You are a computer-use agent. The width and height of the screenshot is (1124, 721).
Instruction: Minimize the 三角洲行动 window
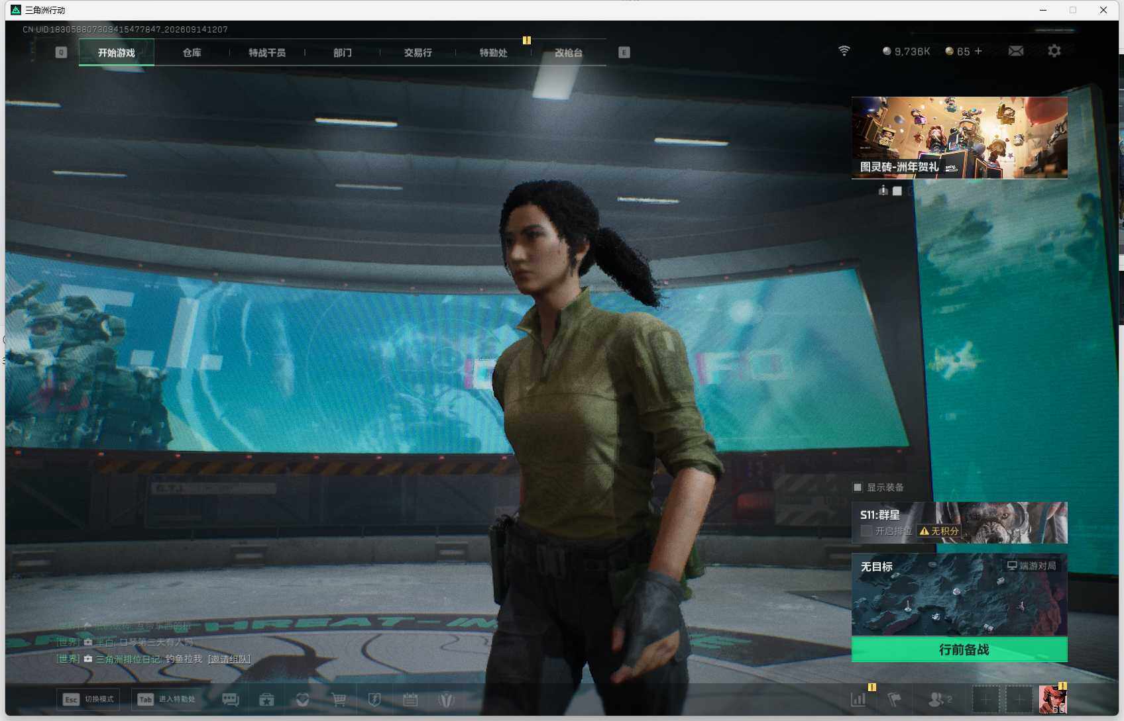click(x=1043, y=10)
